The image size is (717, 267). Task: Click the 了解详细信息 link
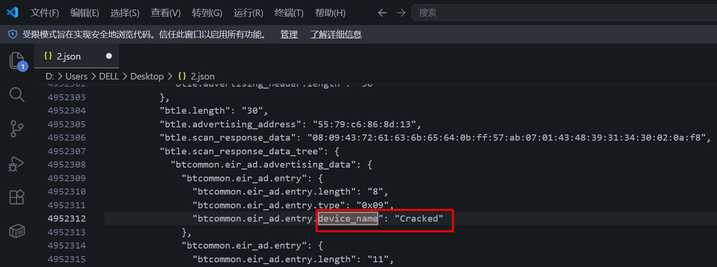[336, 34]
